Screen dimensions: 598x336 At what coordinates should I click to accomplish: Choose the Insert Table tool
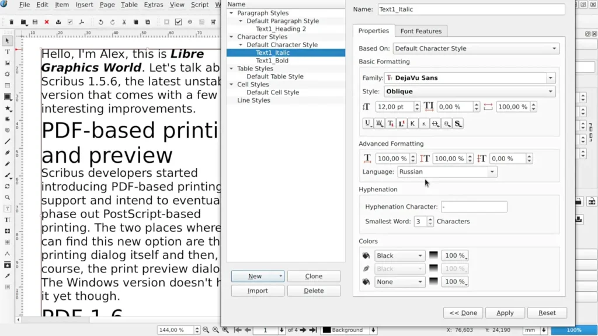(x=7, y=85)
